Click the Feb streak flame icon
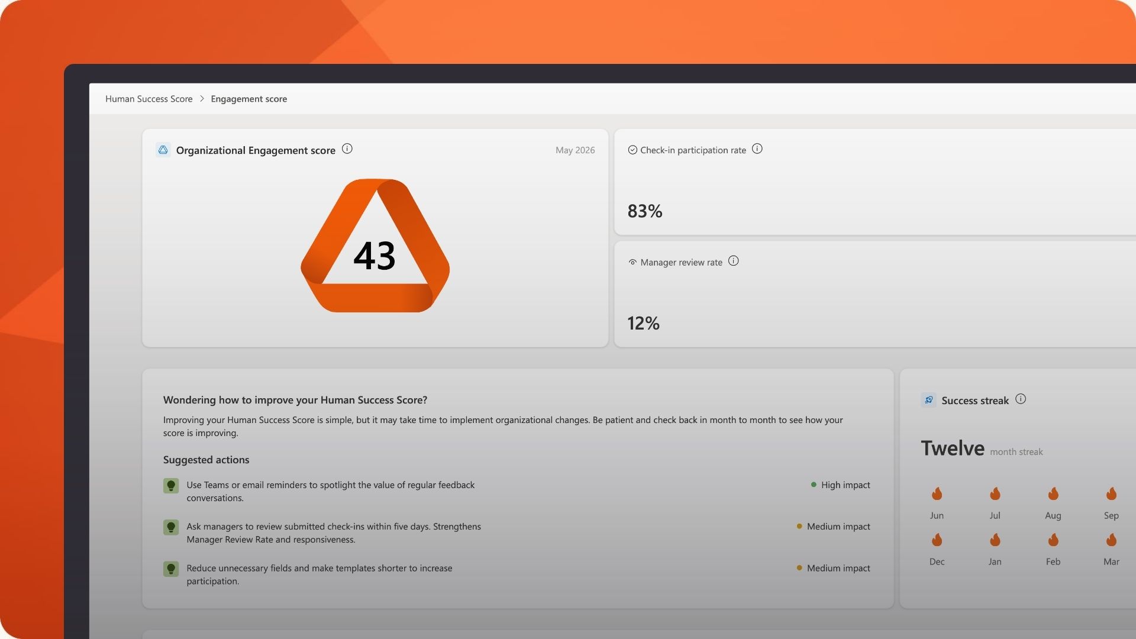The height and width of the screenshot is (639, 1136). (x=1053, y=540)
